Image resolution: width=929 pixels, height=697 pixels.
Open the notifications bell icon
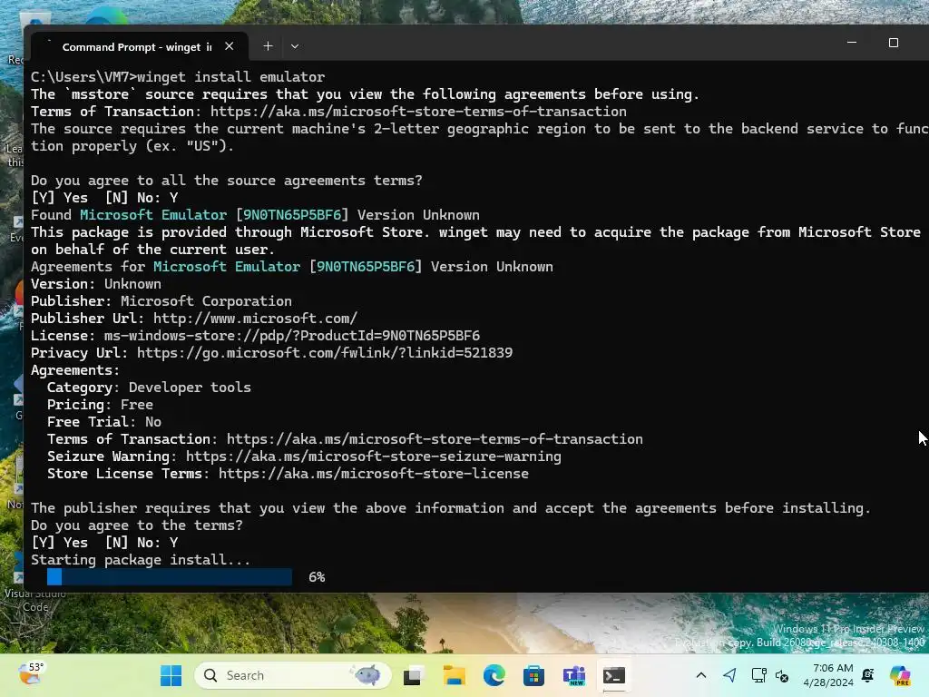pos(868,675)
